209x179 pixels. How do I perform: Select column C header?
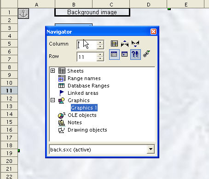[111, 4]
